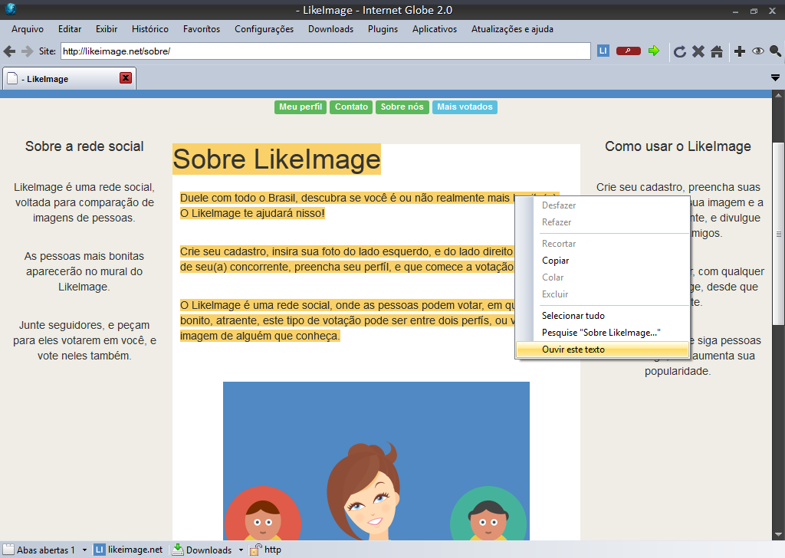Click the magnifier search icon in toolbar
This screenshot has width=785, height=558.
click(x=775, y=51)
